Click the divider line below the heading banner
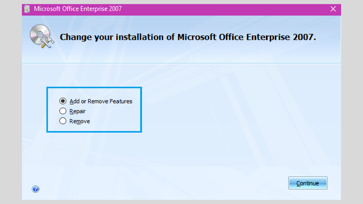 tap(181, 63)
